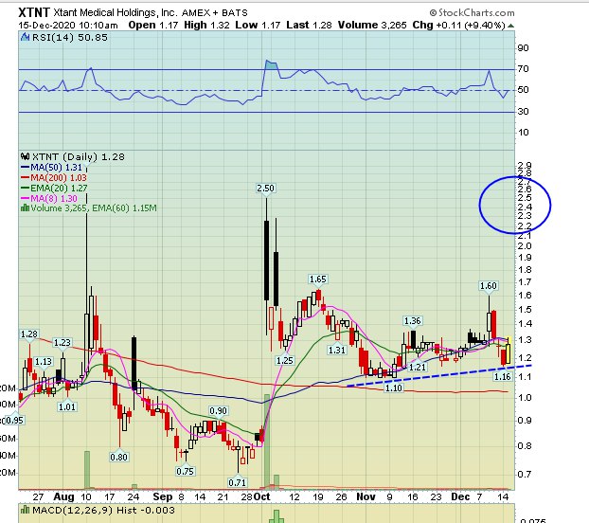This screenshot has width=589, height=523.
Task: Click the RSI indicator line icon
Action: click(x=25, y=37)
